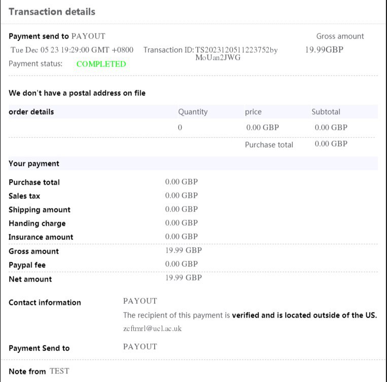Click the email address zcftmrl@ucl.ac.uk

coord(152,328)
